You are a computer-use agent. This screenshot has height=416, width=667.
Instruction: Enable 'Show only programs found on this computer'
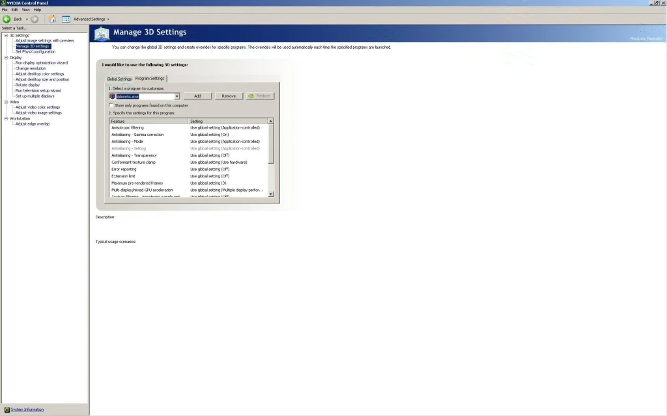click(x=111, y=105)
